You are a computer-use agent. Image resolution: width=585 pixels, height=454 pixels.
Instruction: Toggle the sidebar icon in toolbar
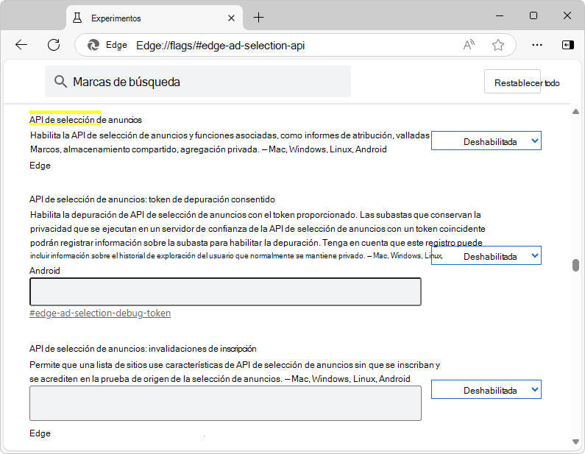(x=567, y=45)
